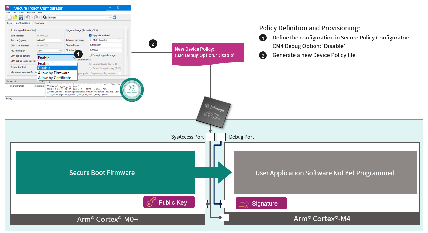This screenshot has height=233, width=428.
Task: Click the Monotonic counter ID field
Action: pyautogui.click(x=36, y=72)
